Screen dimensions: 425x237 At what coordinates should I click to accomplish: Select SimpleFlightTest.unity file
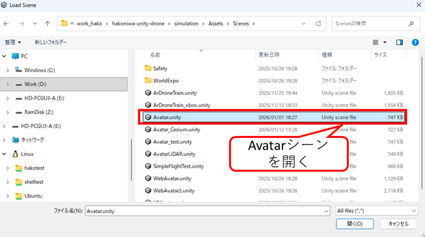pos(178,166)
